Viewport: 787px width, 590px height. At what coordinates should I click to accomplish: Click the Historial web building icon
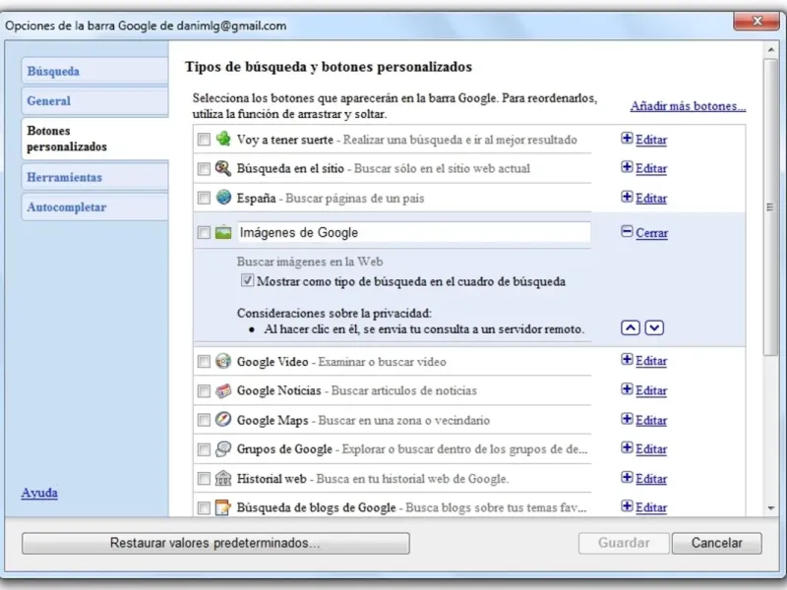tap(223, 478)
